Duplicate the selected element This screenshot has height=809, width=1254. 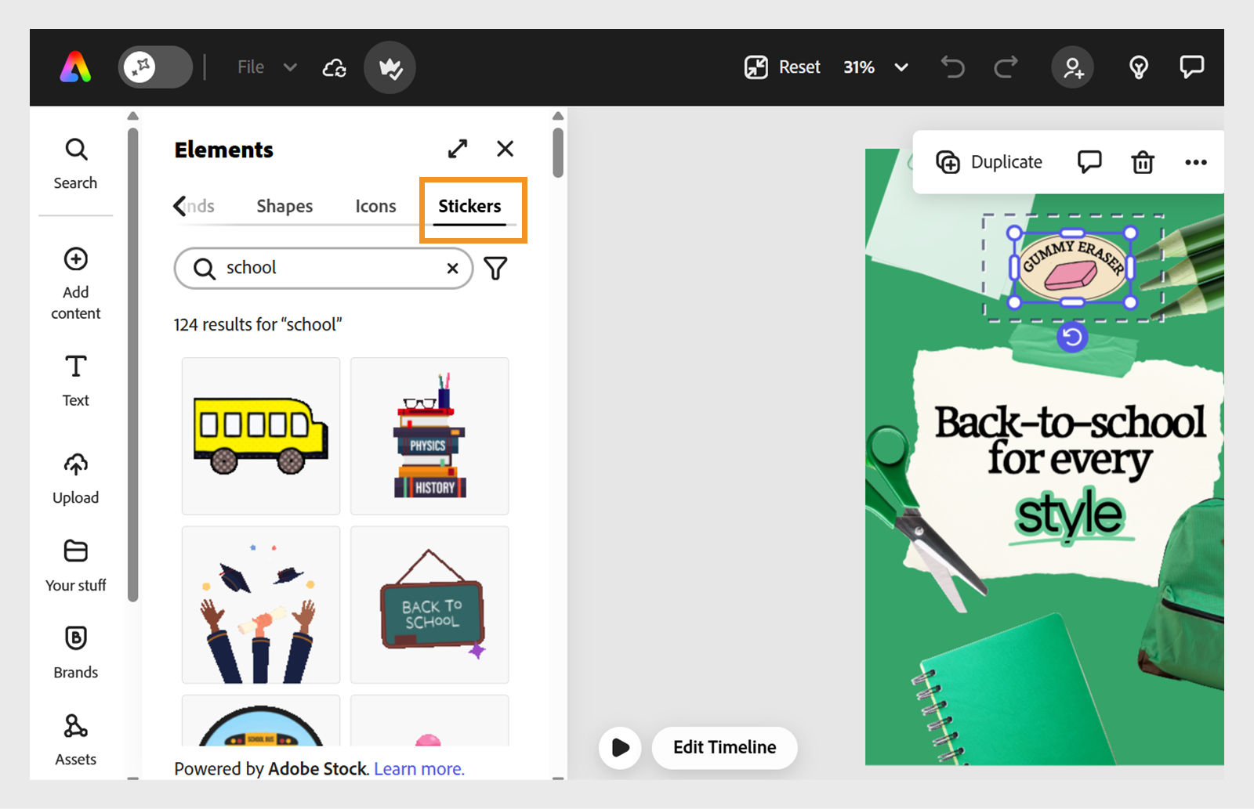[x=989, y=162]
